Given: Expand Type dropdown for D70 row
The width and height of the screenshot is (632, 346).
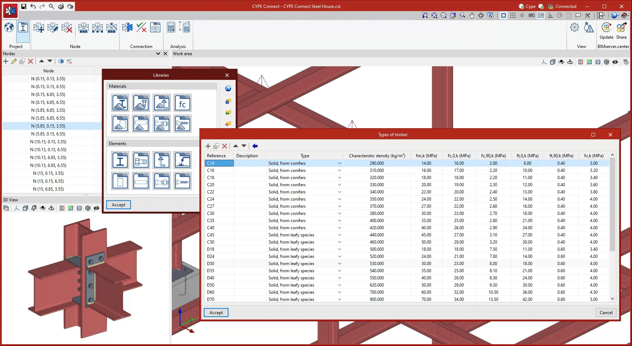Looking at the screenshot, I should click(x=339, y=299).
